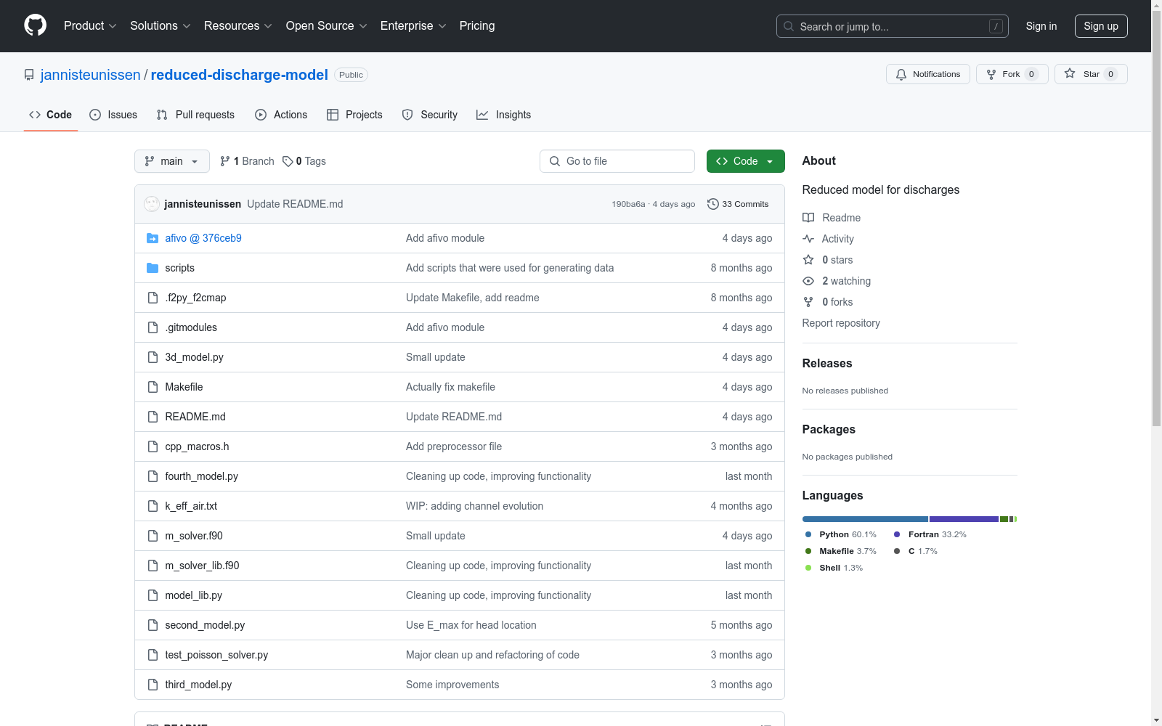Click the search magnifier in the header
The image size is (1162, 726).
(789, 26)
